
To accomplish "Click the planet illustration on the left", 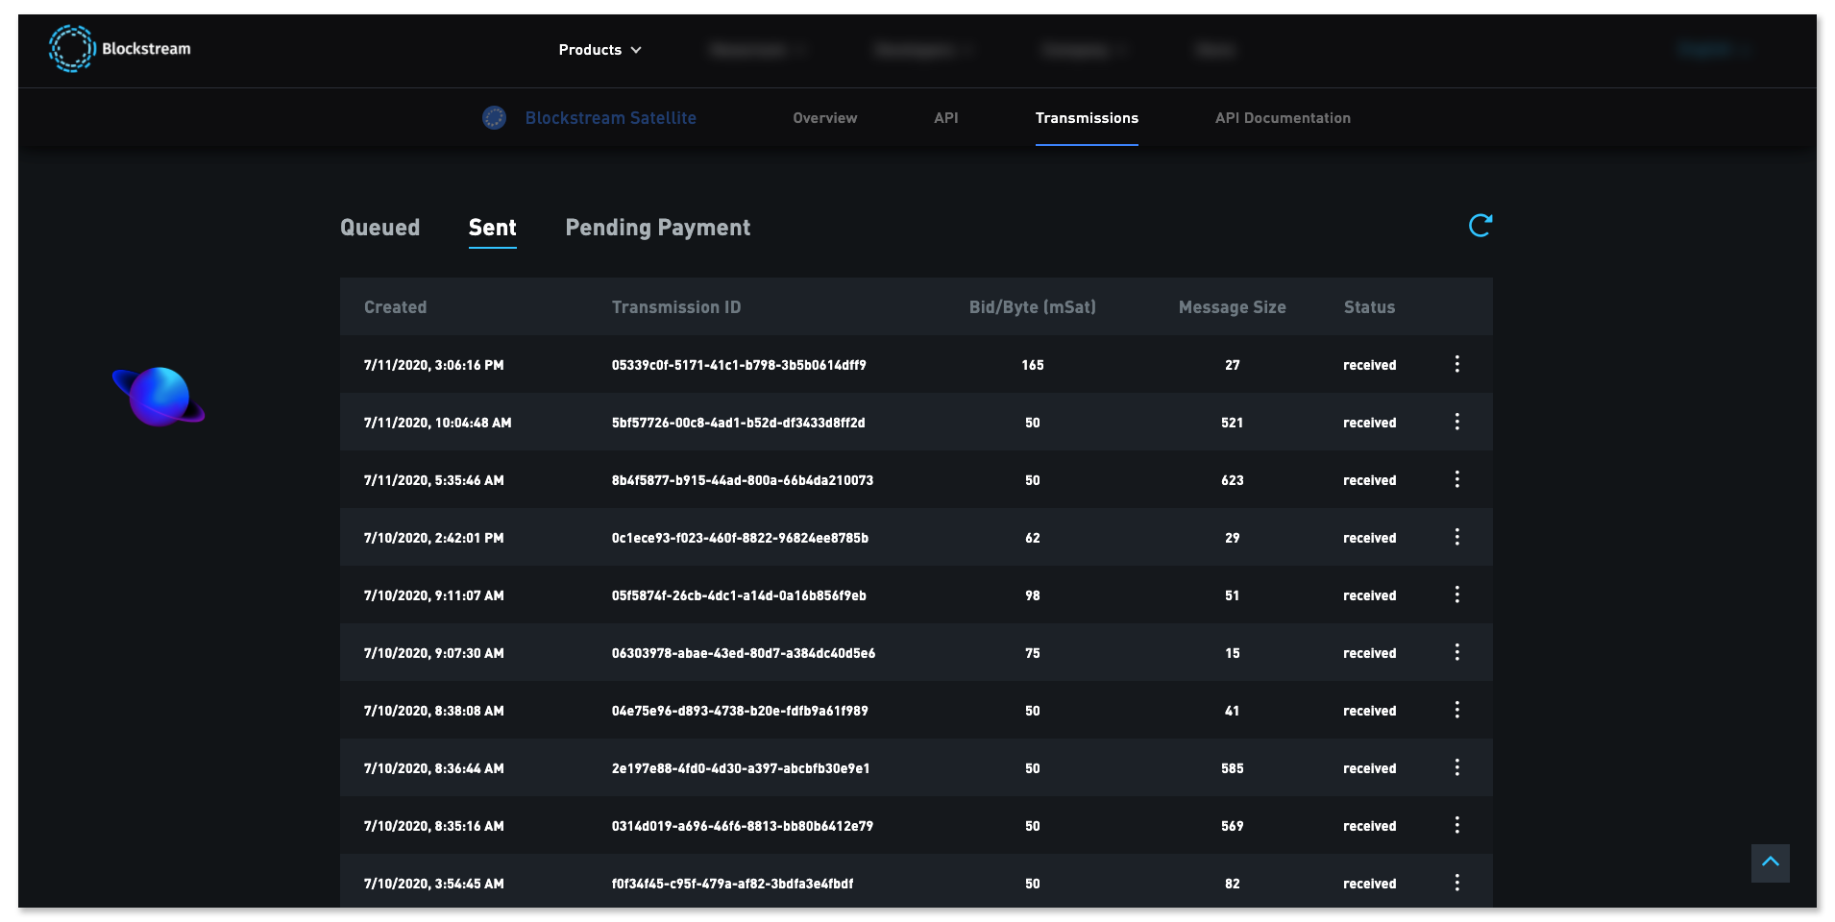I will [x=159, y=396].
